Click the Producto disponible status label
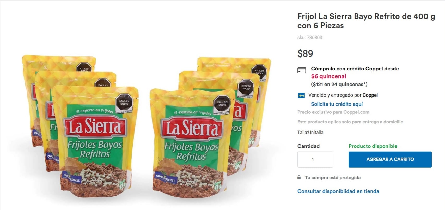The height and width of the screenshot is (210, 445). [373, 146]
